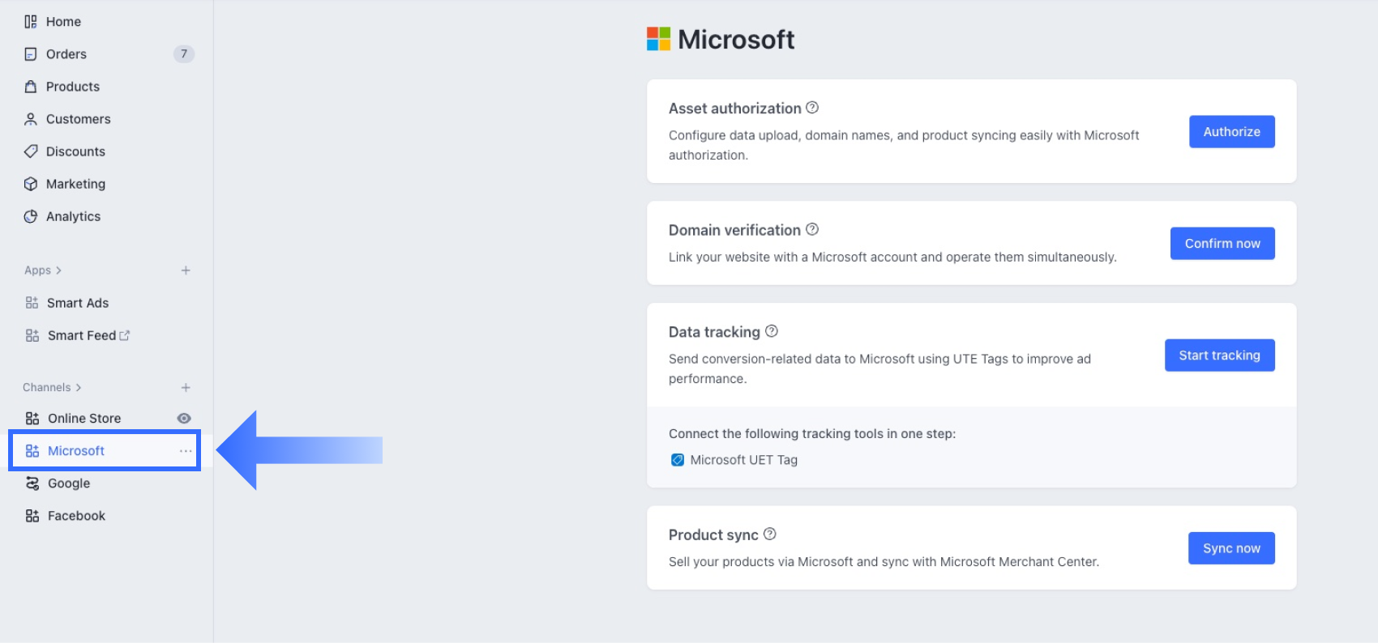1378x643 pixels.
Task: Click the Analytics pie chart icon
Action: pos(31,216)
